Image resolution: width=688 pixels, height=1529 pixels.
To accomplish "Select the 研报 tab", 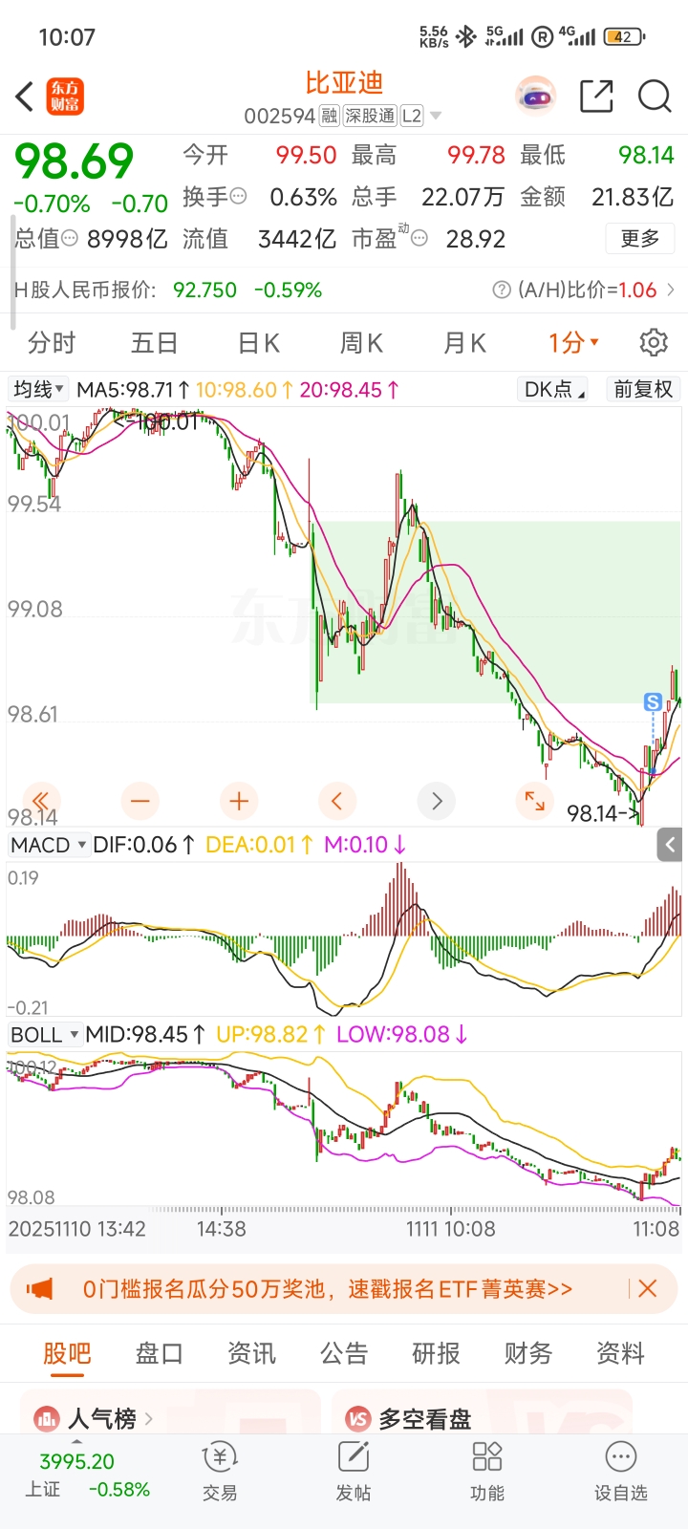I will click(x=436, y=1353).
